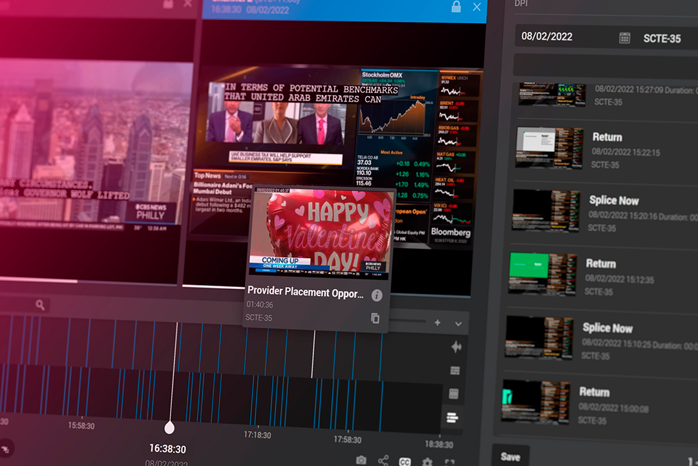Open the thumbnail of the Return 15:00:08 event

click(536, 403)
